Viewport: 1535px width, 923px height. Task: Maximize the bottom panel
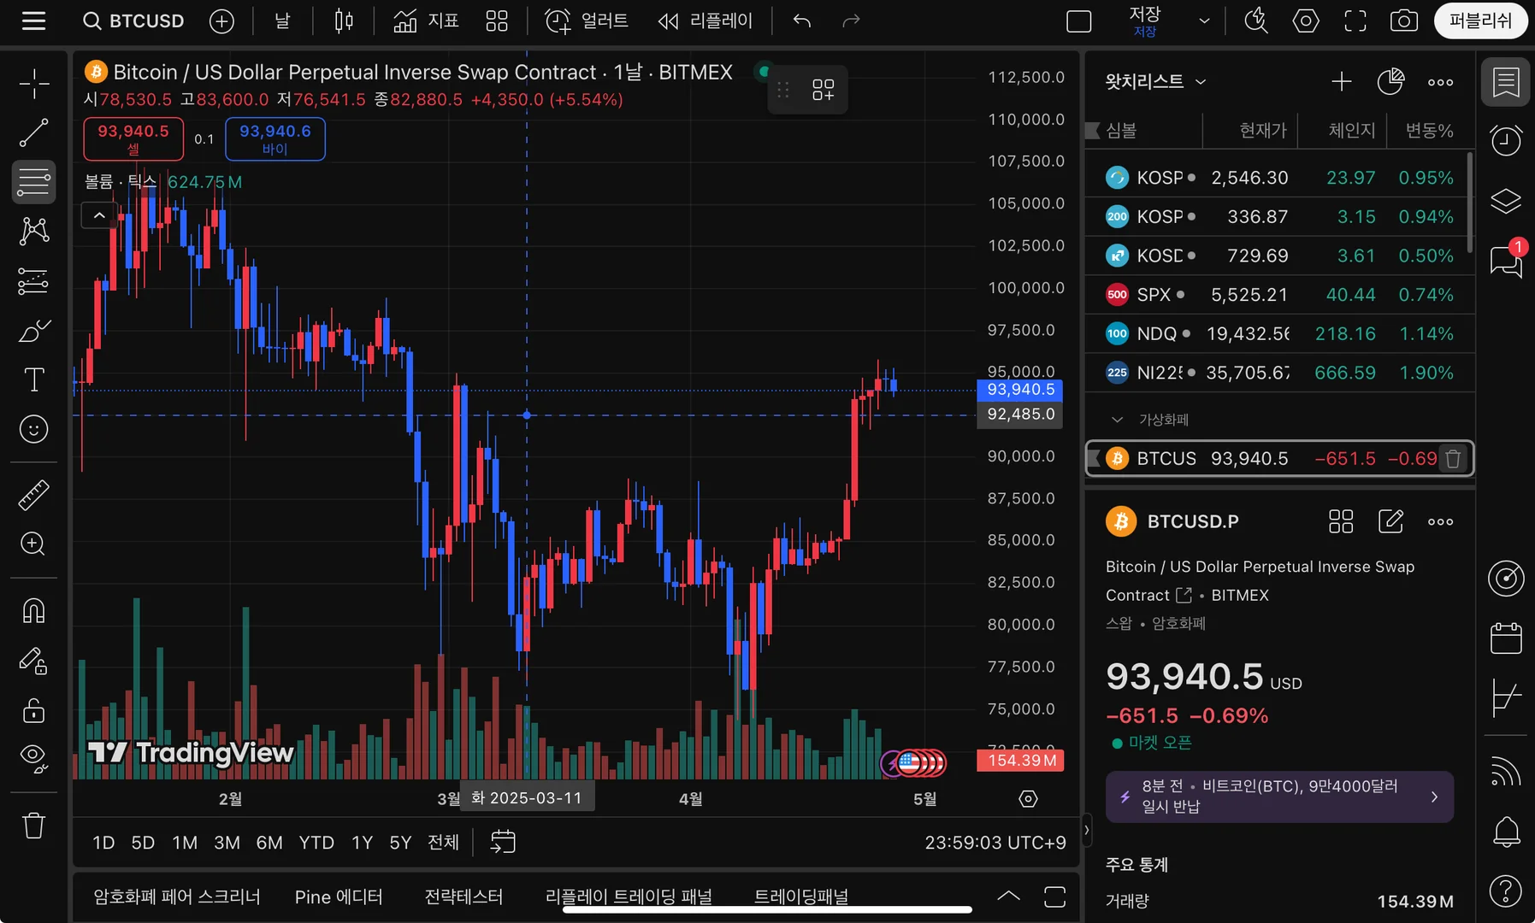1055,897
